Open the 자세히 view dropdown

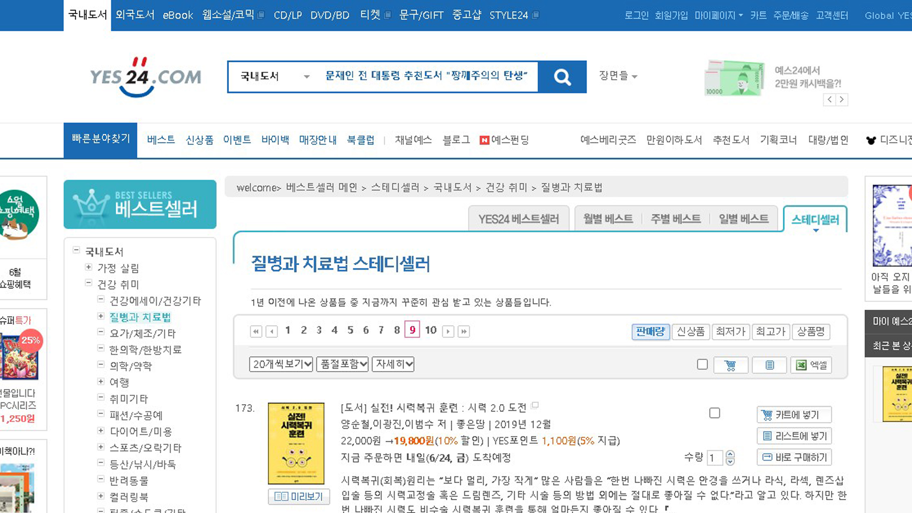393,364
